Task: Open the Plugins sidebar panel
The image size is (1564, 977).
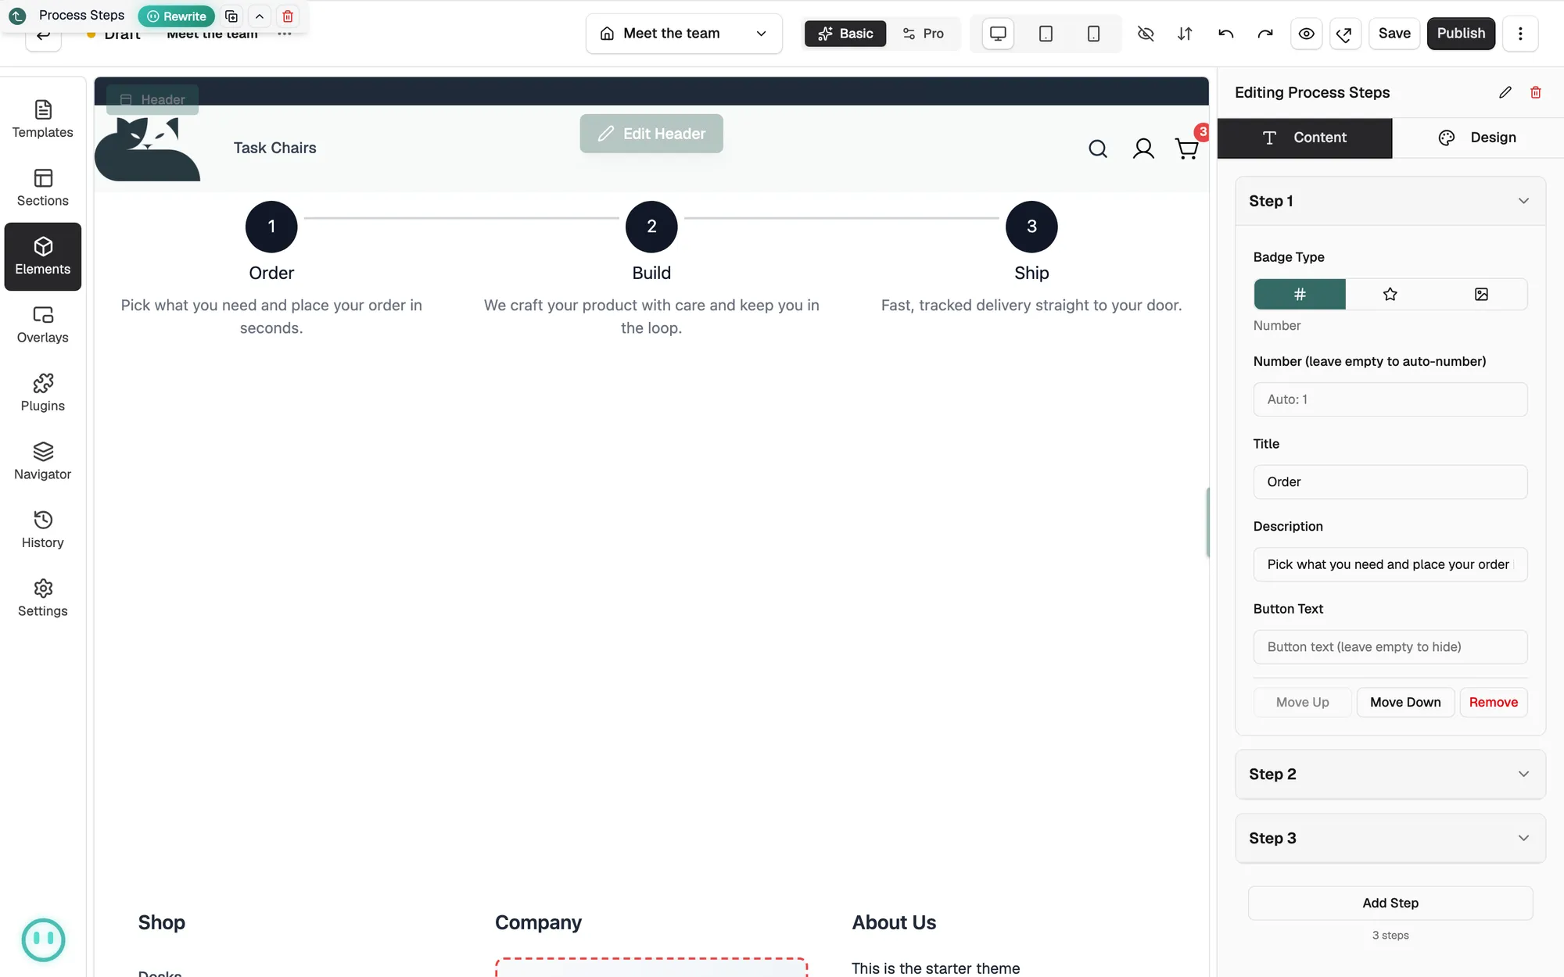Action: click(43, 393)
